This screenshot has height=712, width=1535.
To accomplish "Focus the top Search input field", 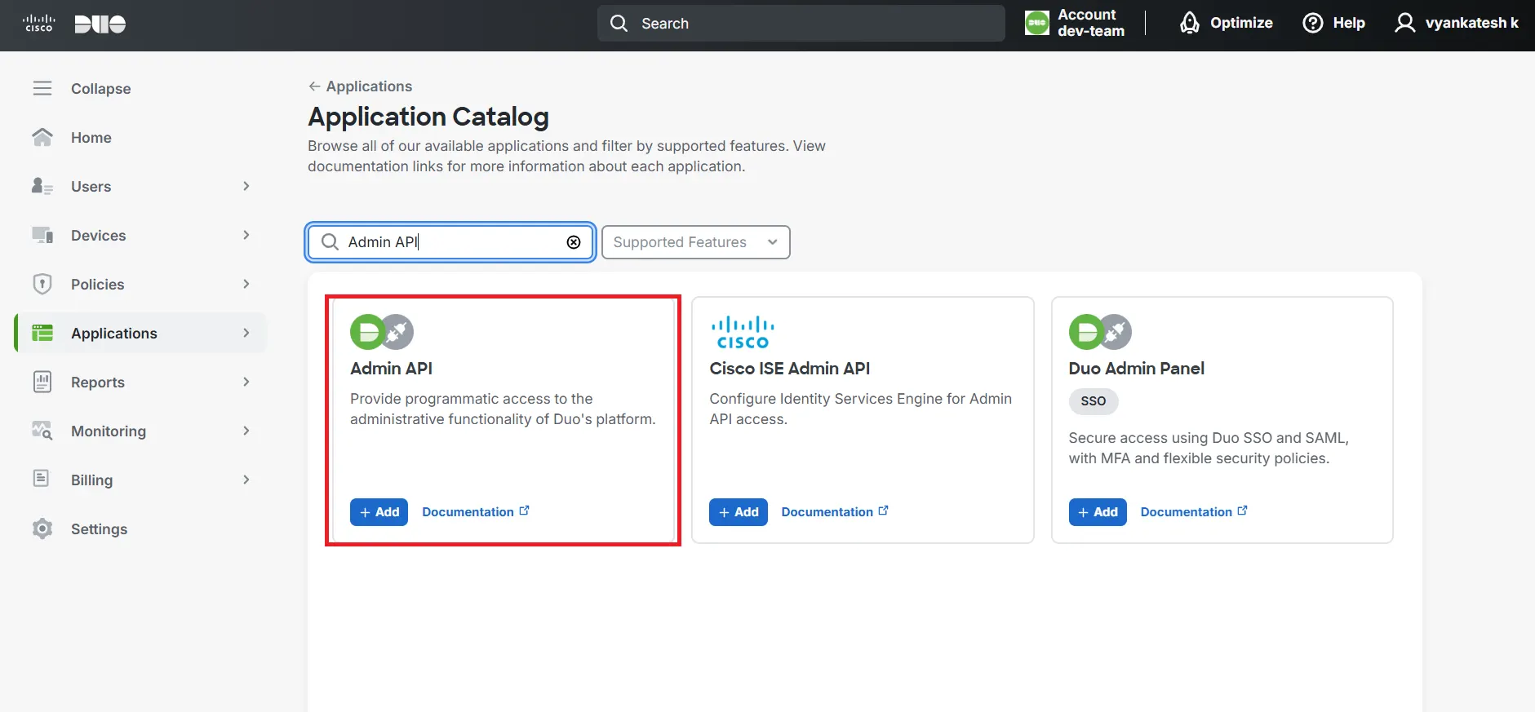I will click(801, 23).
